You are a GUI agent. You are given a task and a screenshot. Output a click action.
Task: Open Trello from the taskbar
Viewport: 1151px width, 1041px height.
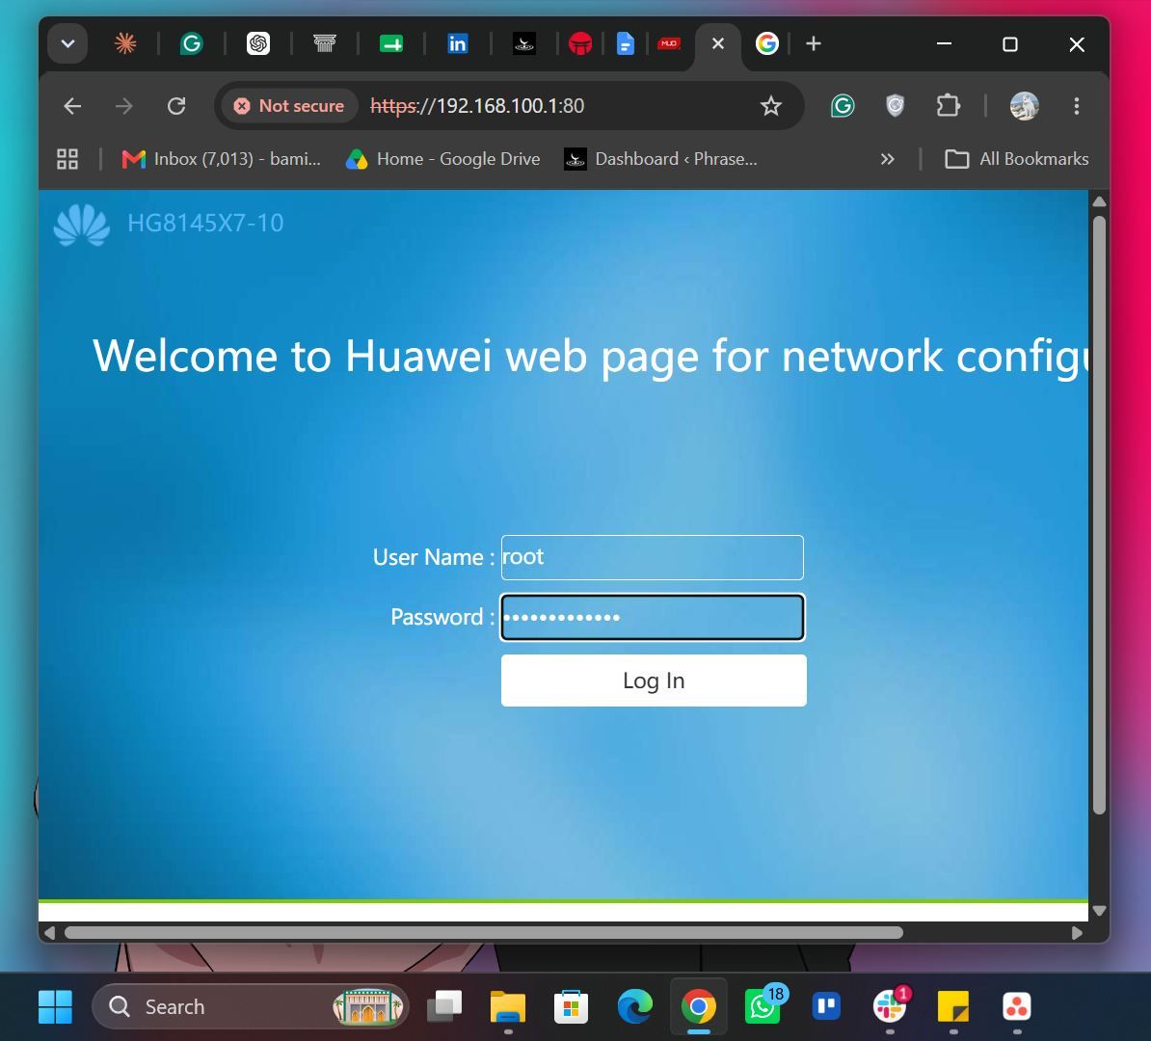(826, 1006)
